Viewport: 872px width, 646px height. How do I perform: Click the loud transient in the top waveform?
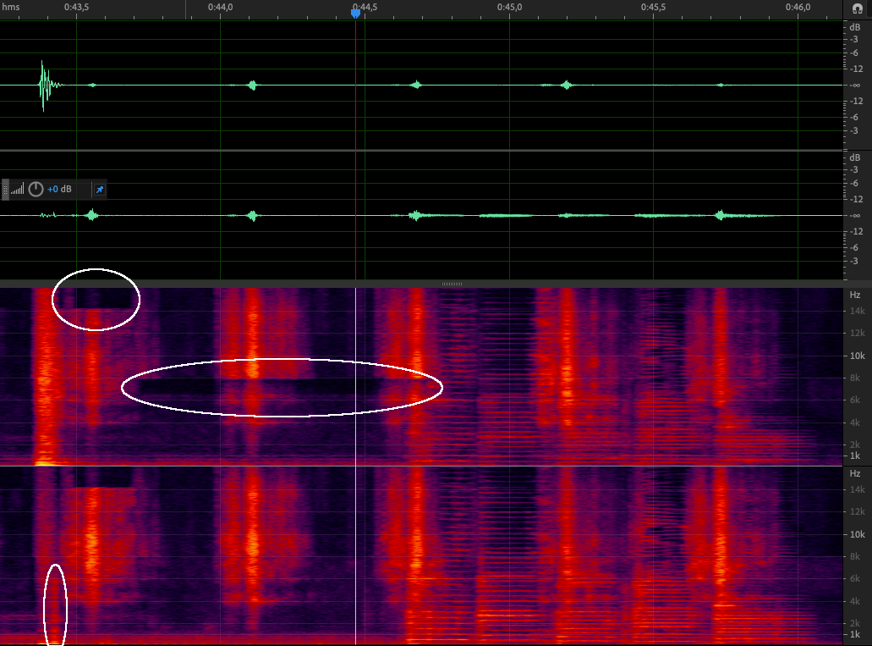coord(43,85)
